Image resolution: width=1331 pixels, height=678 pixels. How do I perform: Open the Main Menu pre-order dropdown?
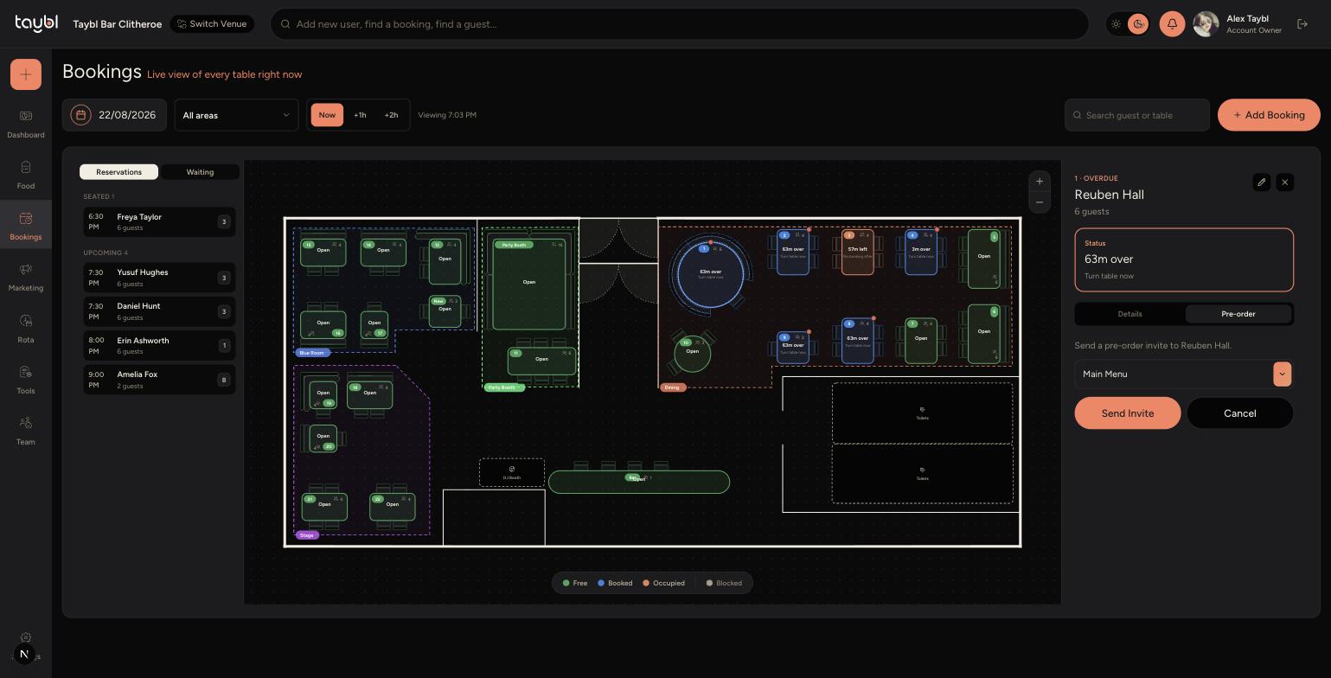(x=1184, y=374)
